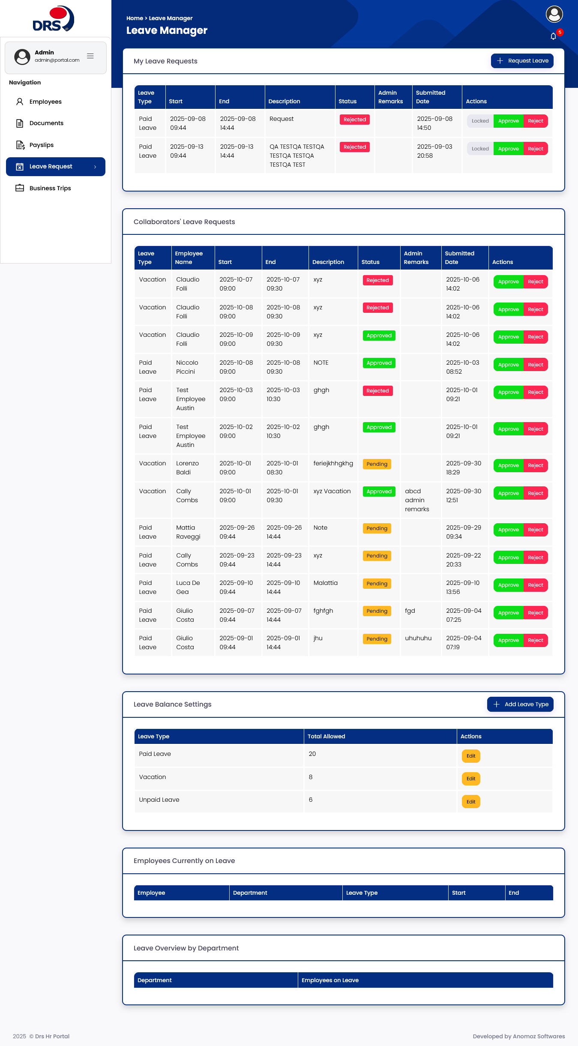
Task: Click the Employees person icon
Action: [x=20, y=102]
